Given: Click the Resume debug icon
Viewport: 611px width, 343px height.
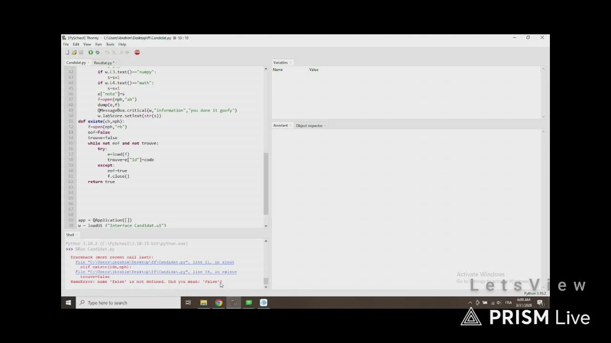Looking at the screenshot, I should point(127,52).
